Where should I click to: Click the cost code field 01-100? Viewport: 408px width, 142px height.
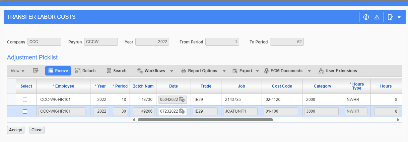point(281,111)
